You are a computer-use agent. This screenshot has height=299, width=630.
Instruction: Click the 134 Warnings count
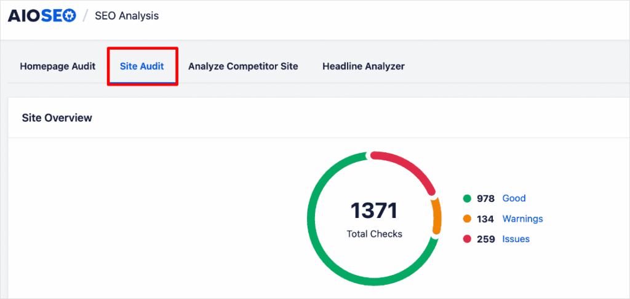click(485, 219)
